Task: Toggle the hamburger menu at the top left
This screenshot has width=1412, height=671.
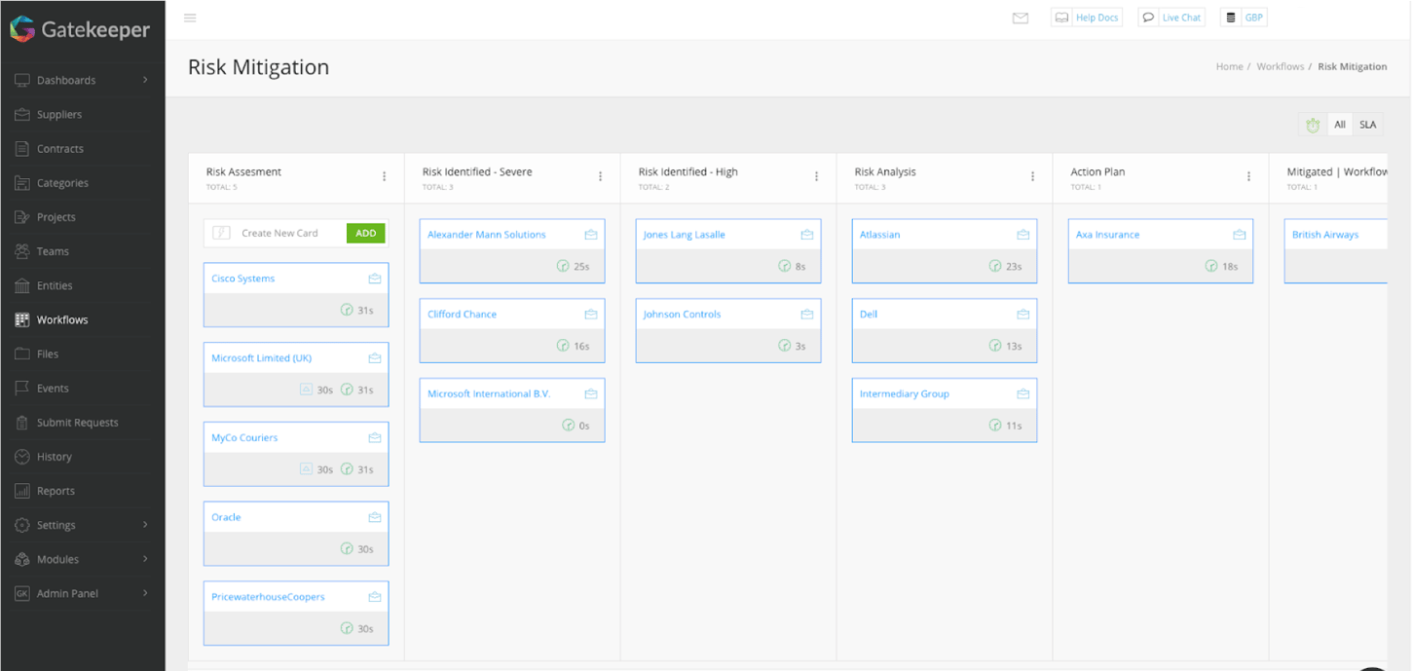Action: click(190, 18)
